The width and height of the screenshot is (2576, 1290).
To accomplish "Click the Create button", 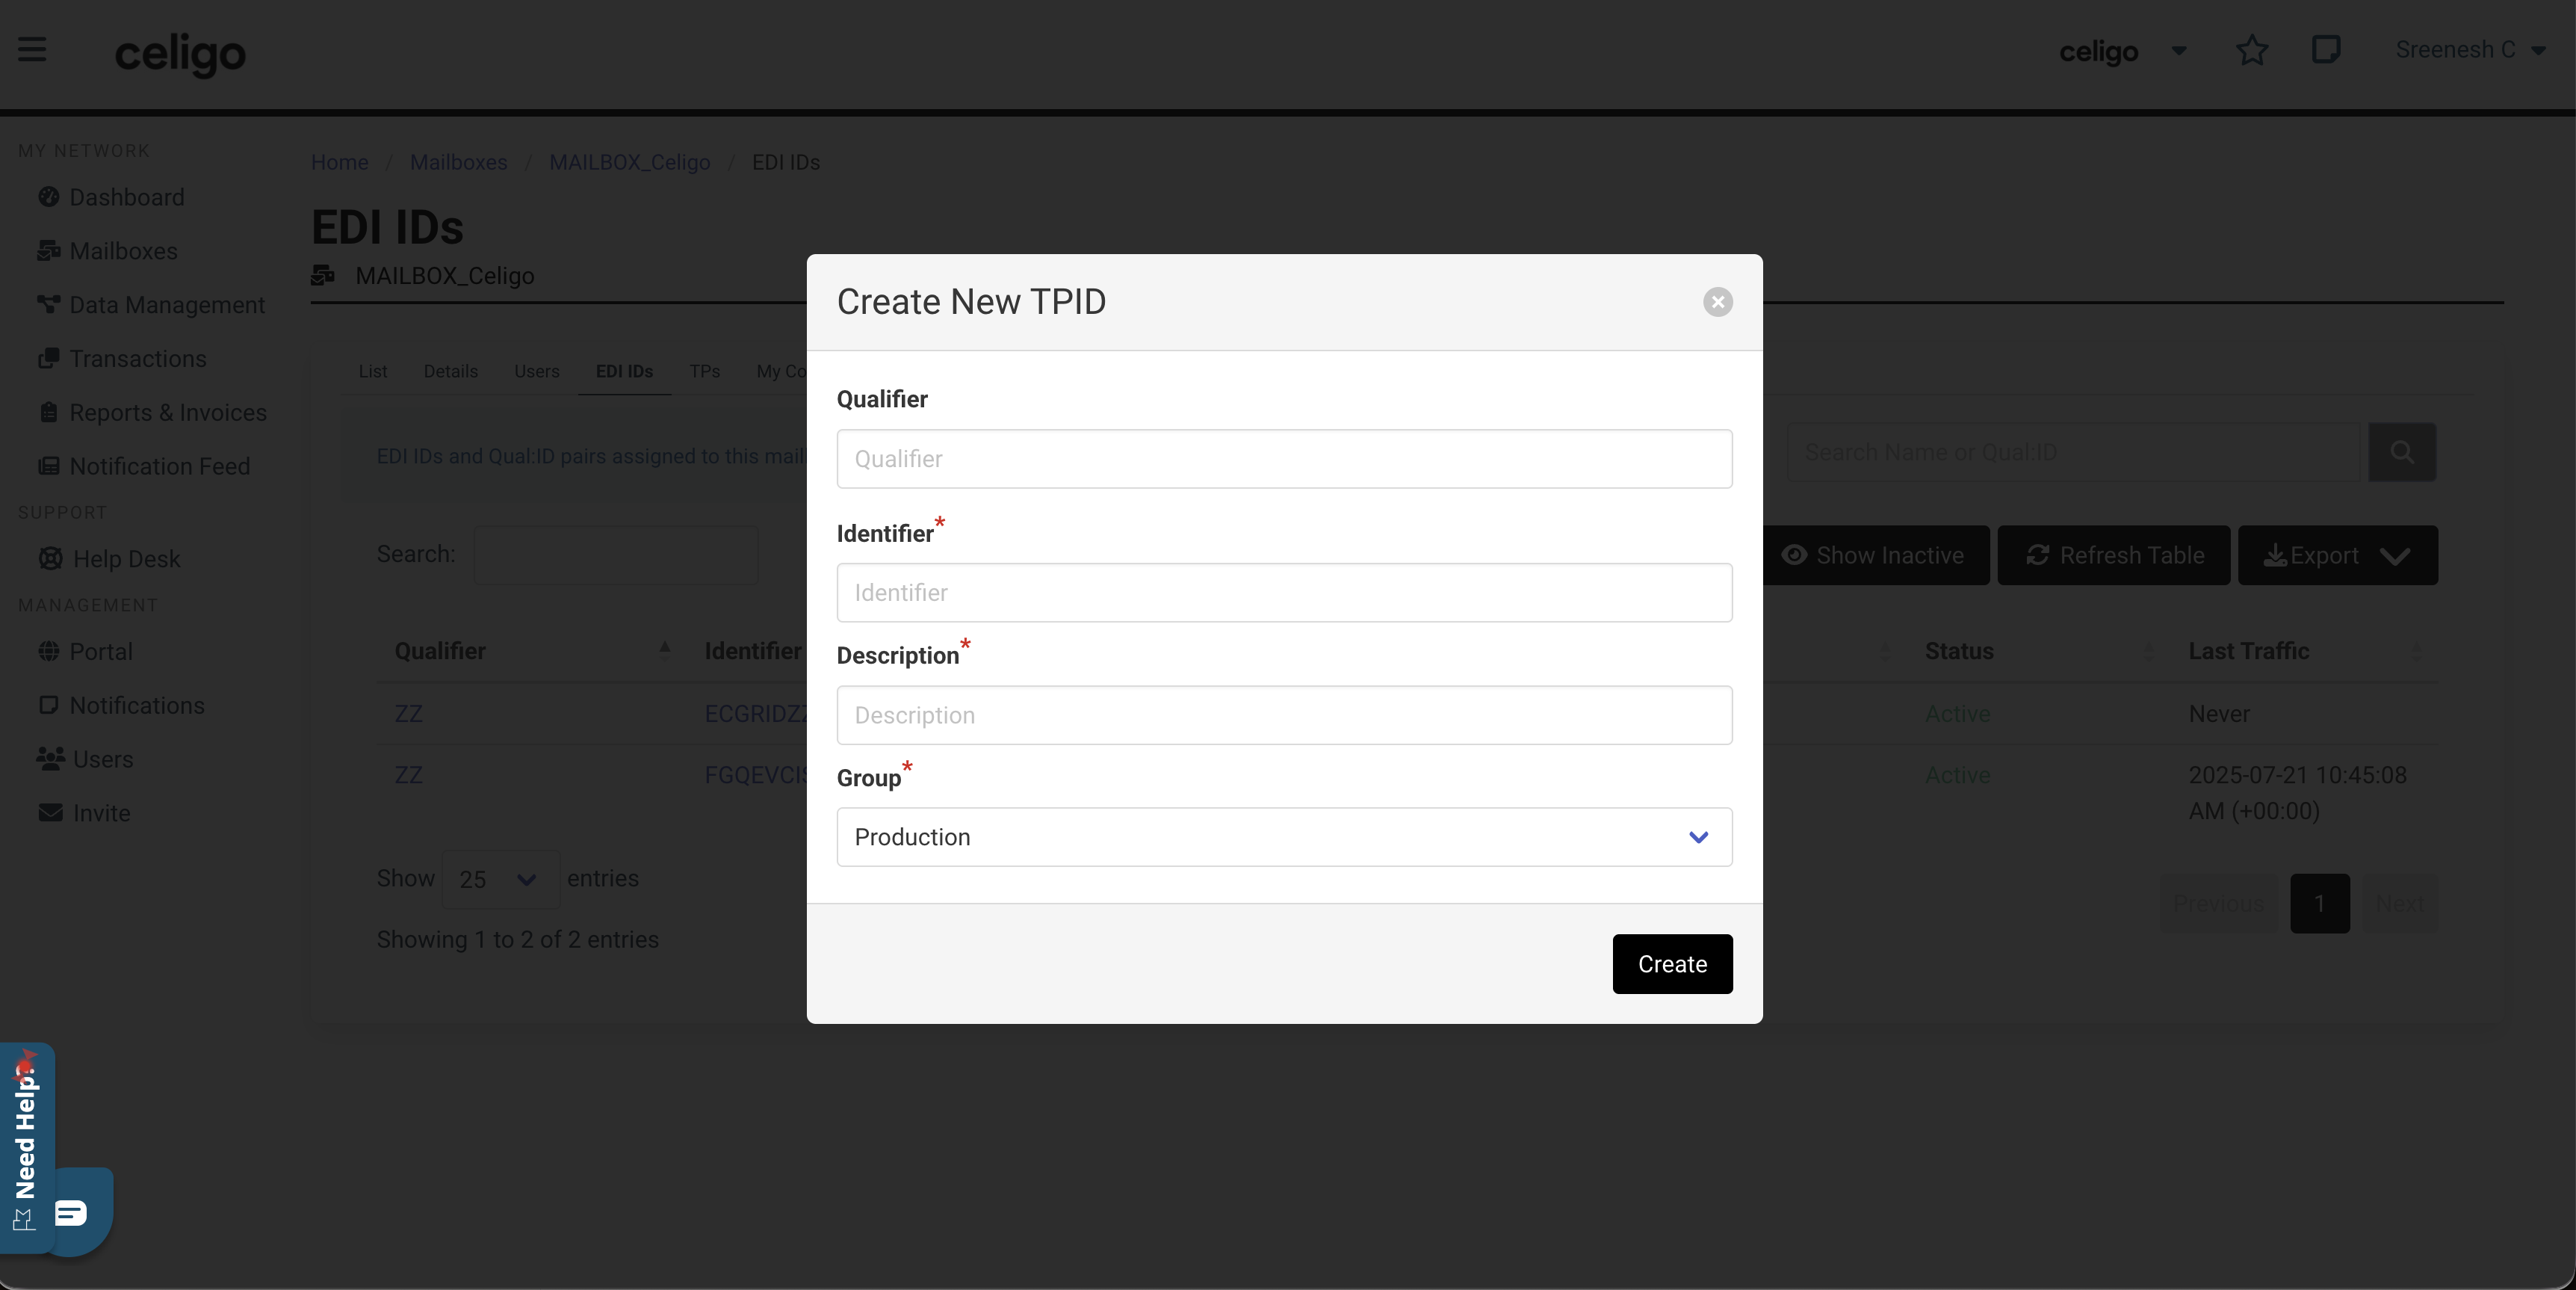I will (1672, 963).
